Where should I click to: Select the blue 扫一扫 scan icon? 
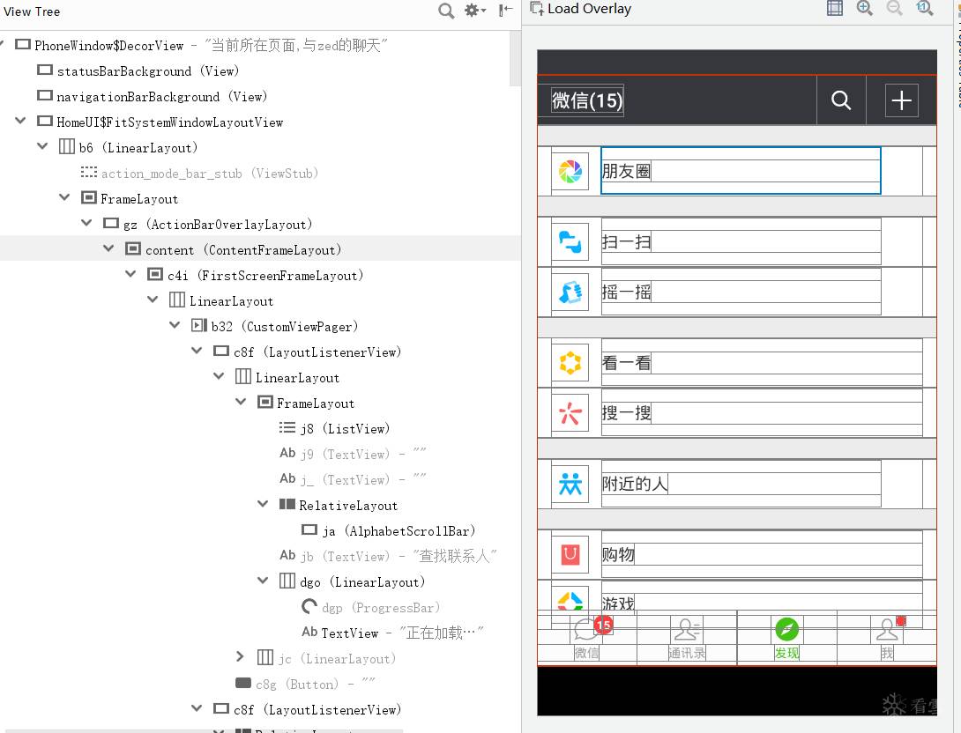[x=570, y=241]
